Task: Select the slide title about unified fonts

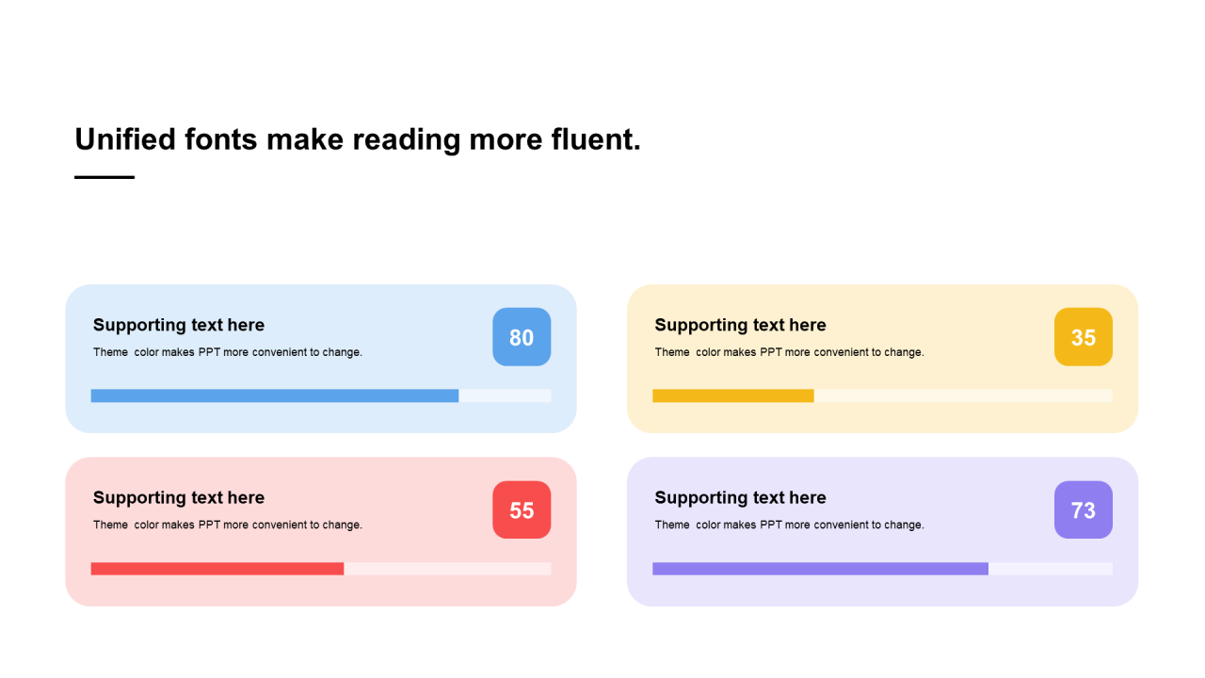Action: pos(358,139)
